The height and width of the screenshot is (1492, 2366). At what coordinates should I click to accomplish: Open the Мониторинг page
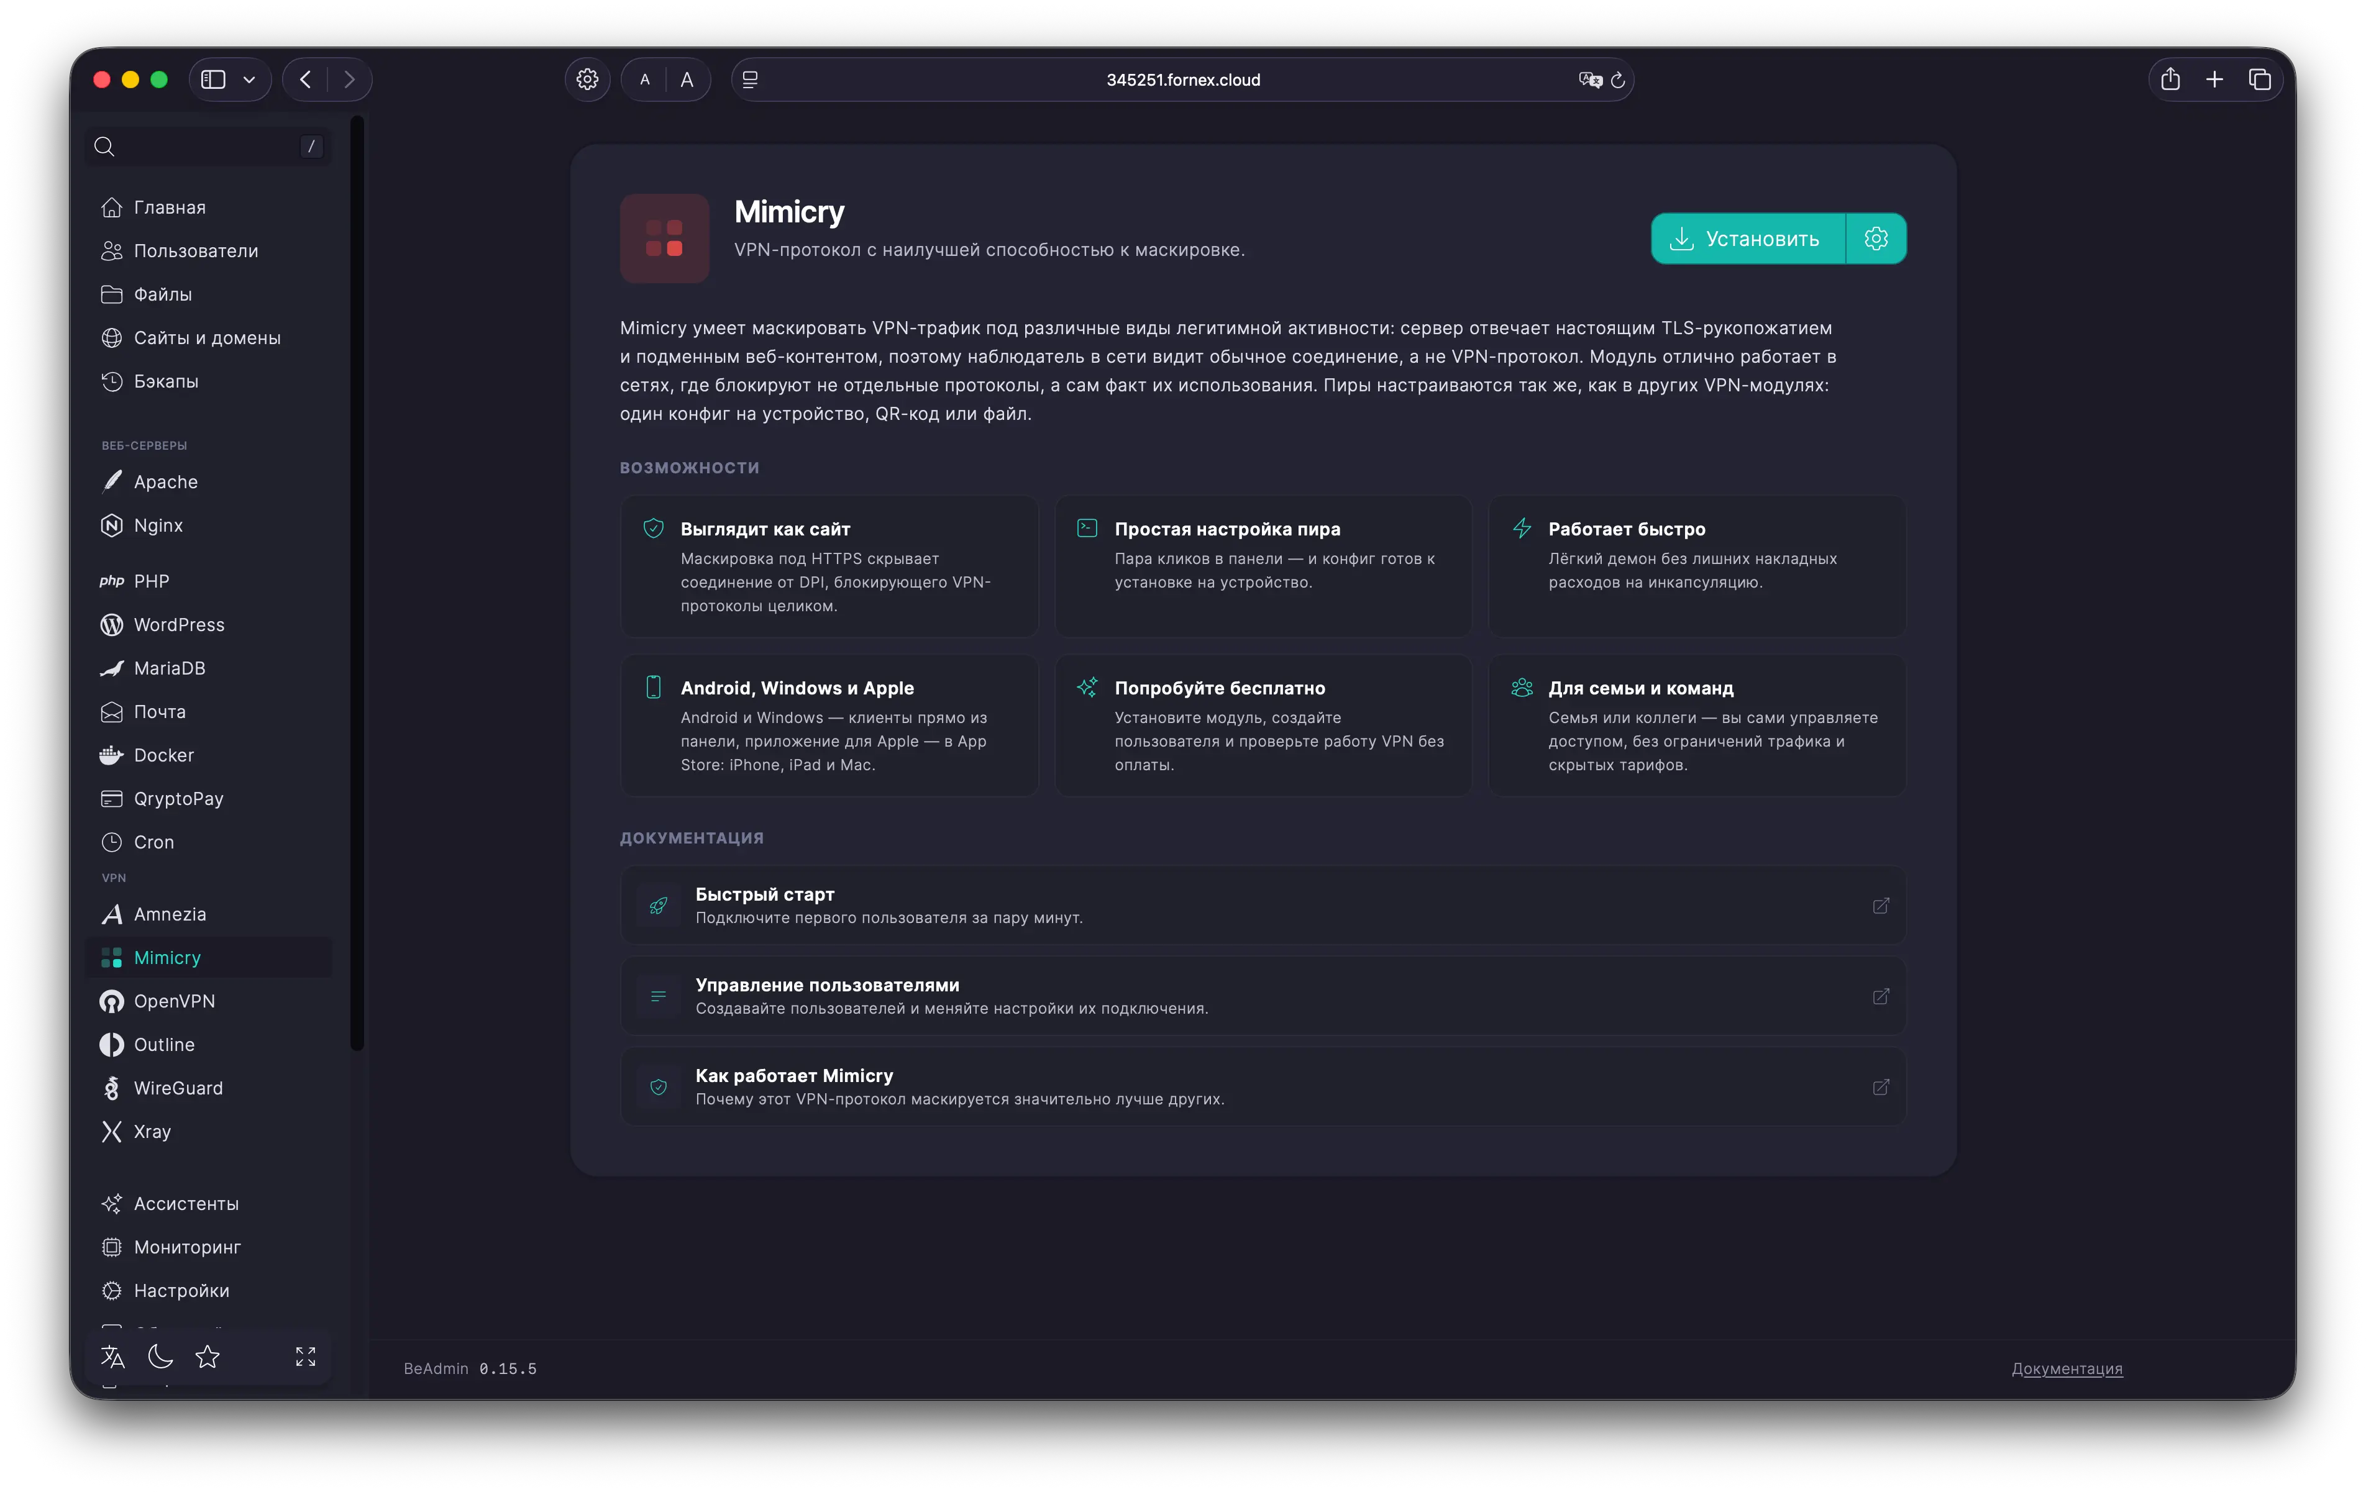pyautogui.click(x=208, y=1247)
